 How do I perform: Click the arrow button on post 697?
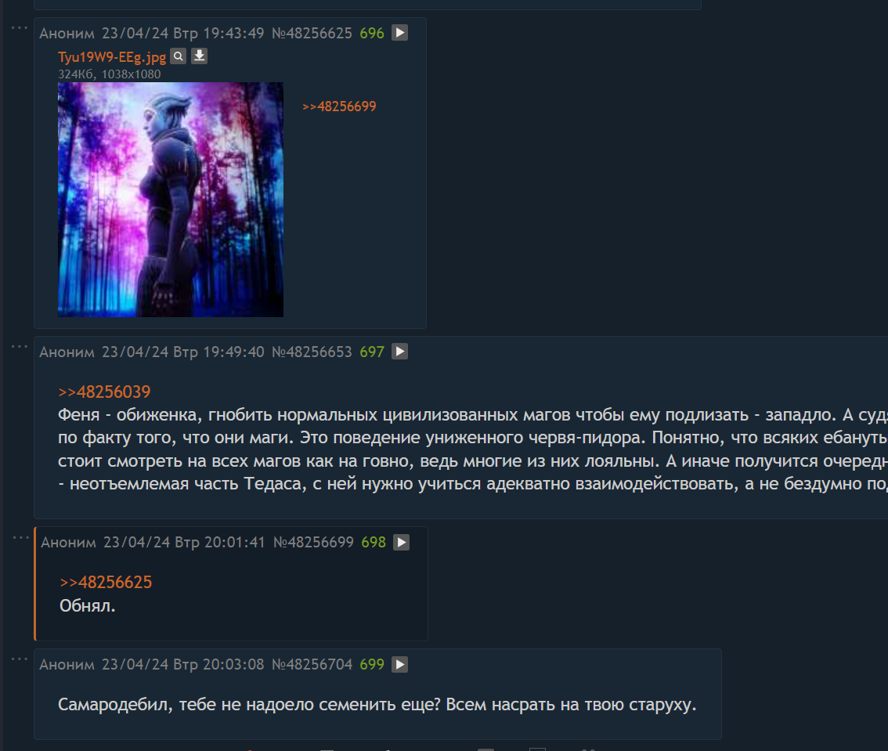(400, 352)
